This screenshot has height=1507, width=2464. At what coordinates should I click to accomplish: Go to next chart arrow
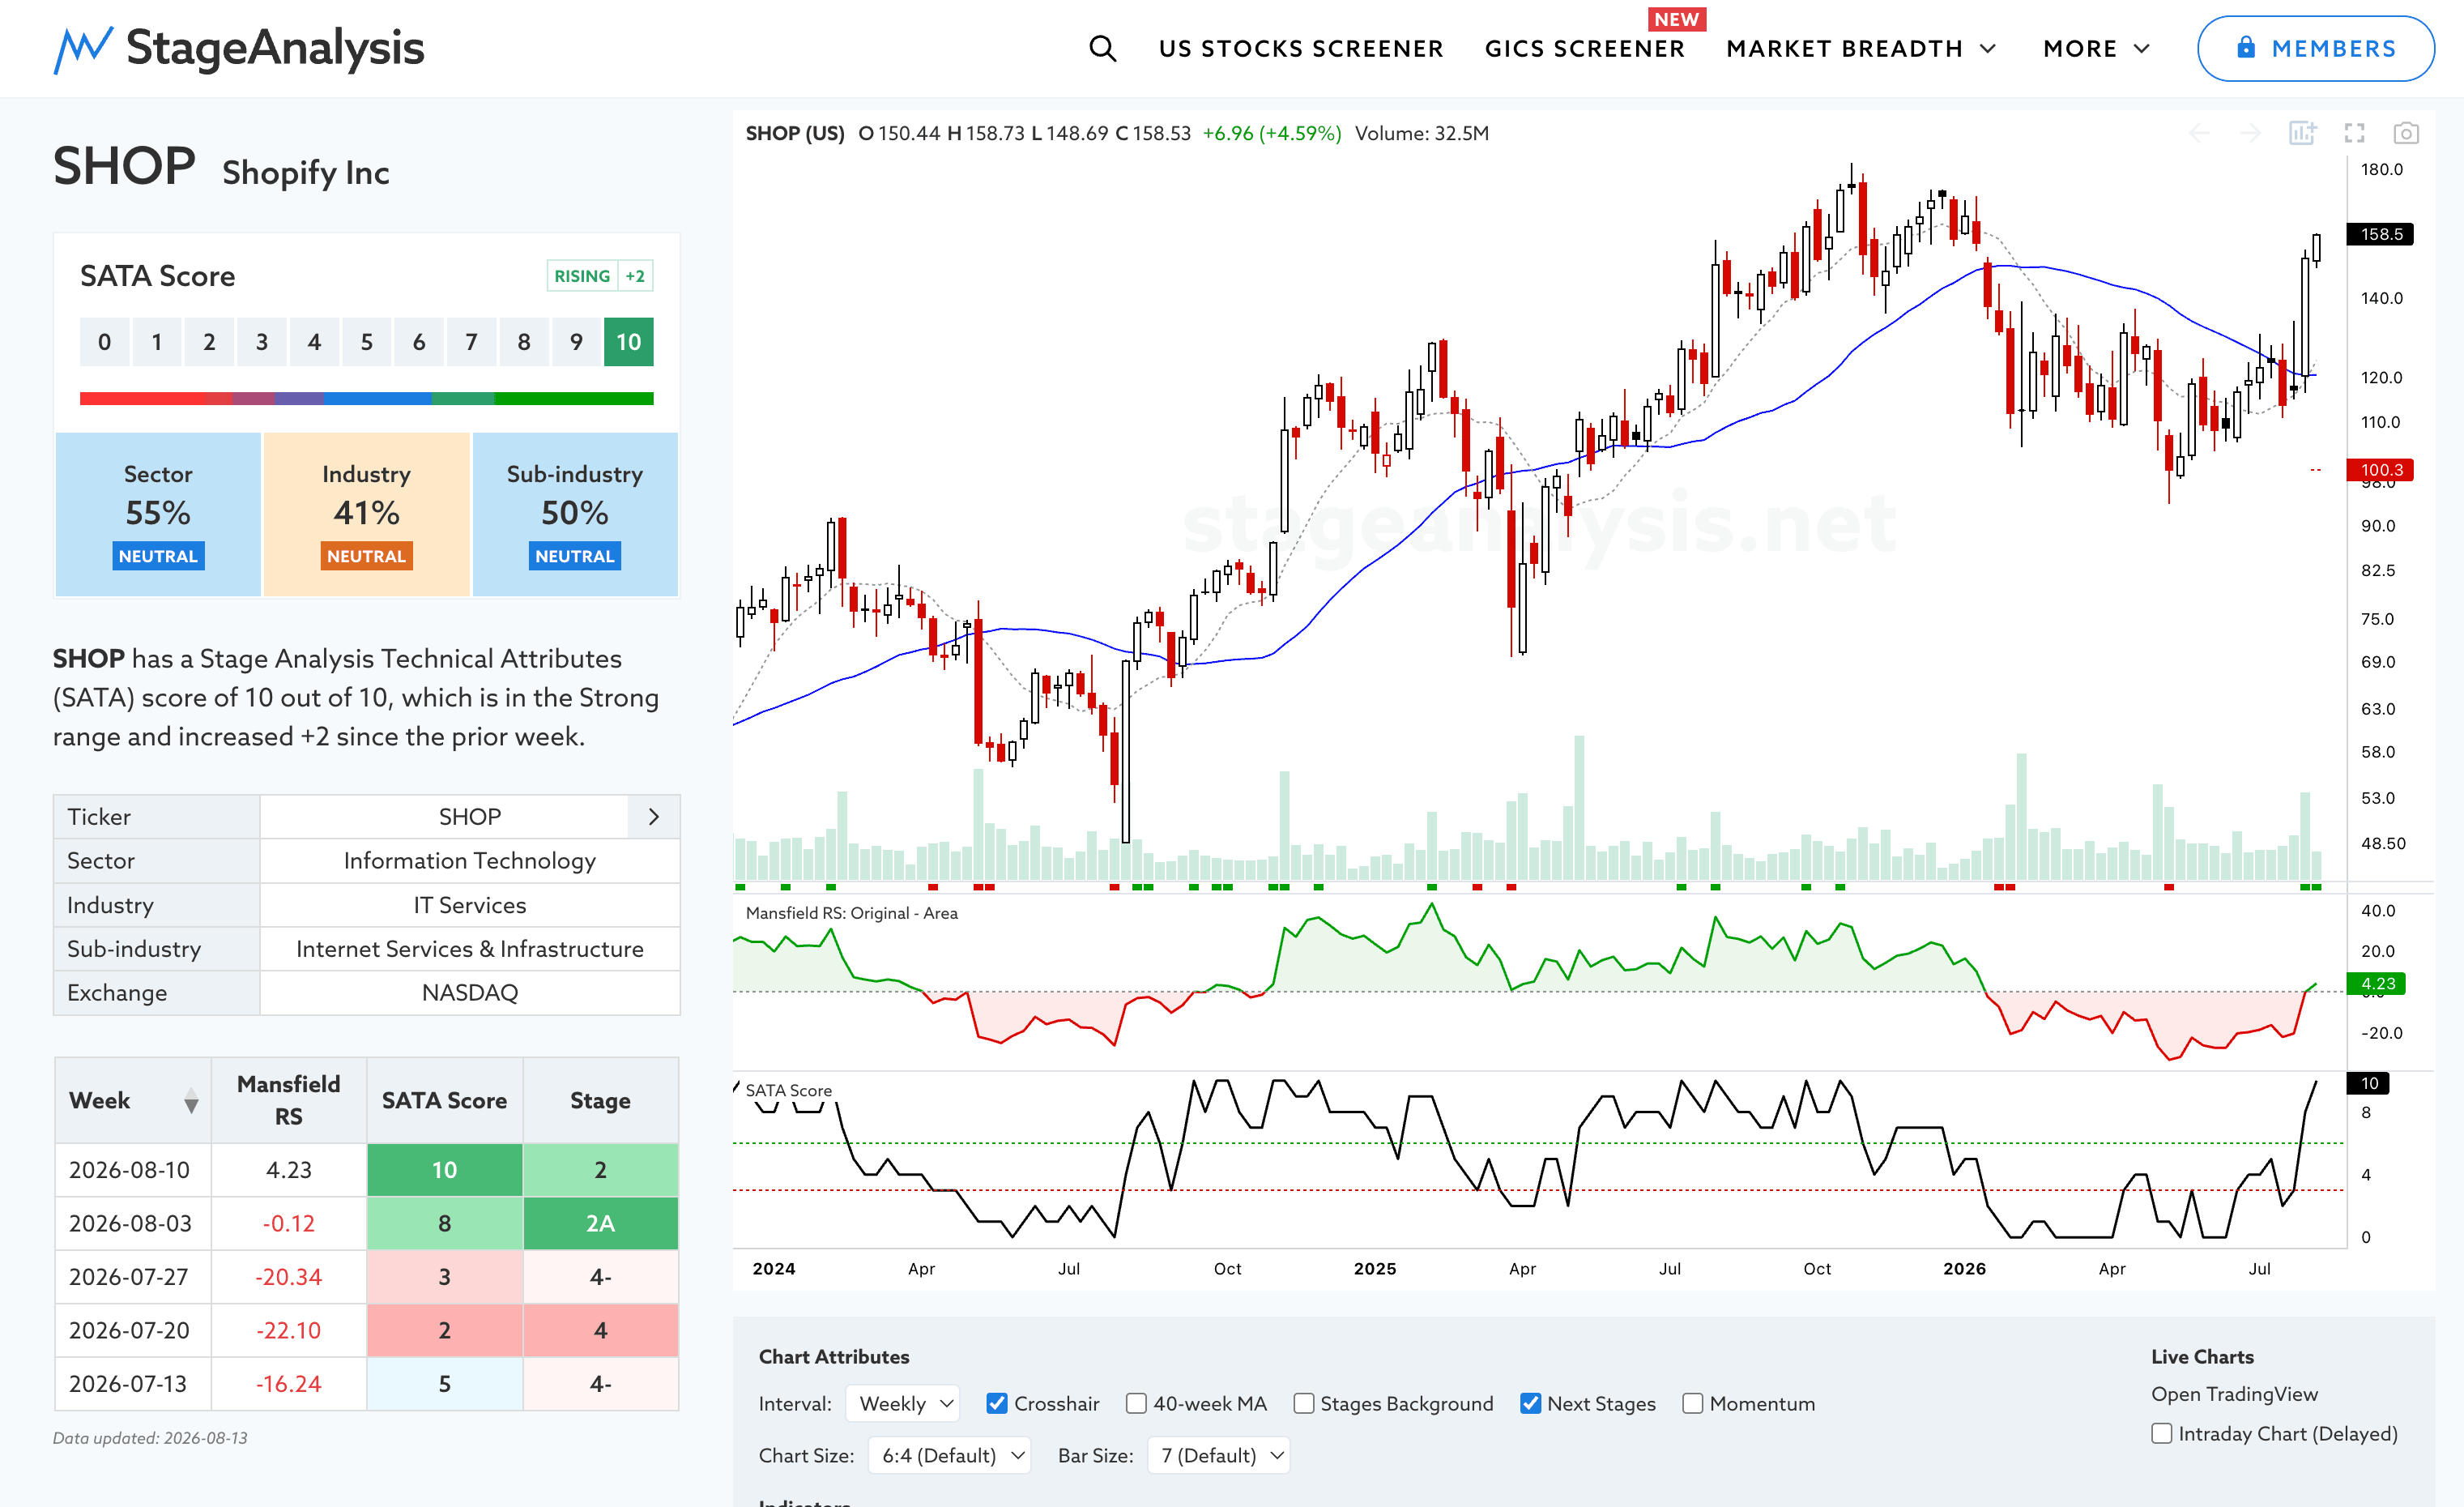click(2250, 133)
